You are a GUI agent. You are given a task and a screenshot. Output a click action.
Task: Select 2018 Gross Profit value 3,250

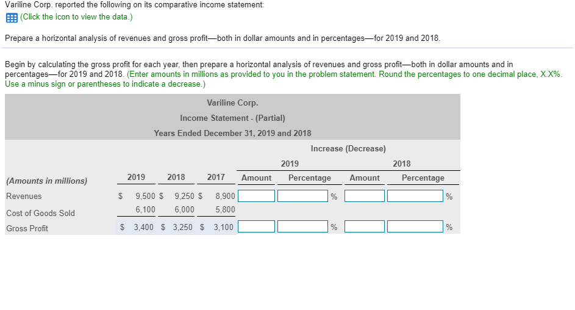pyautogui.click(x=182, y=227)
